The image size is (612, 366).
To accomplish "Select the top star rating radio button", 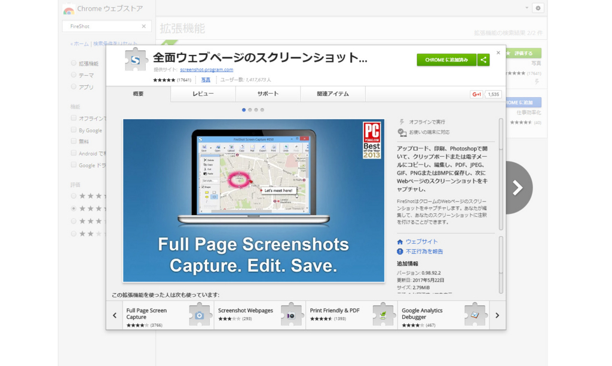I will pos(74,196).
